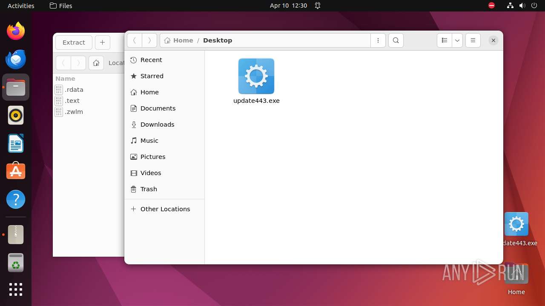The image size is (545, 306).
Task: Launch LibreOffice Writer from the dock
Action: [16, 143]
